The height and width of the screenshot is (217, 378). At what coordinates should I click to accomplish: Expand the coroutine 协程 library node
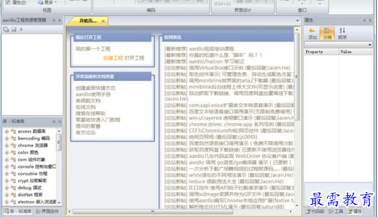click(7, 173)
